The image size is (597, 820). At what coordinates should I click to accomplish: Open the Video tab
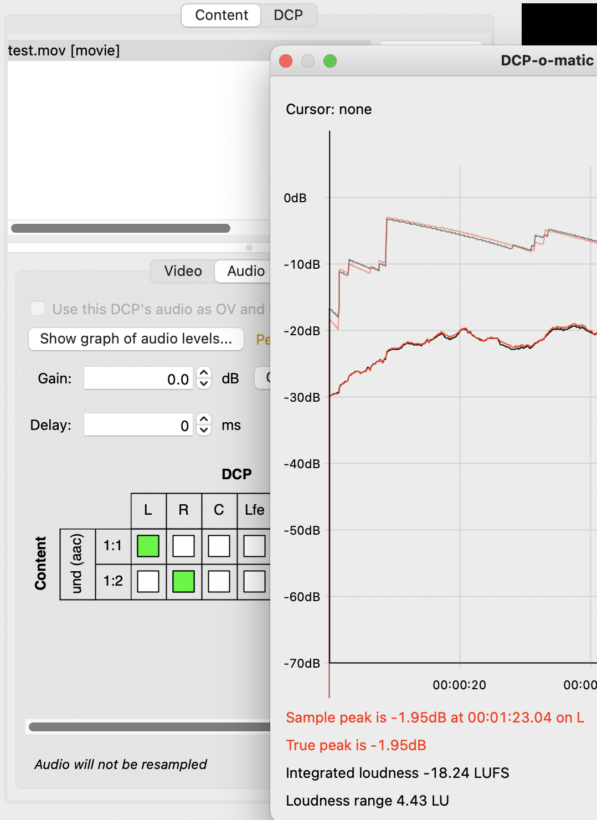point(183,271)
